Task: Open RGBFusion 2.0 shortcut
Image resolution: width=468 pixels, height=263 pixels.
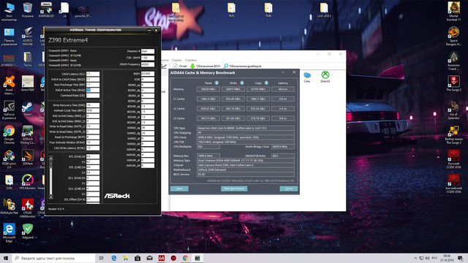Action: pyautogui.click(x=9, y=159)
